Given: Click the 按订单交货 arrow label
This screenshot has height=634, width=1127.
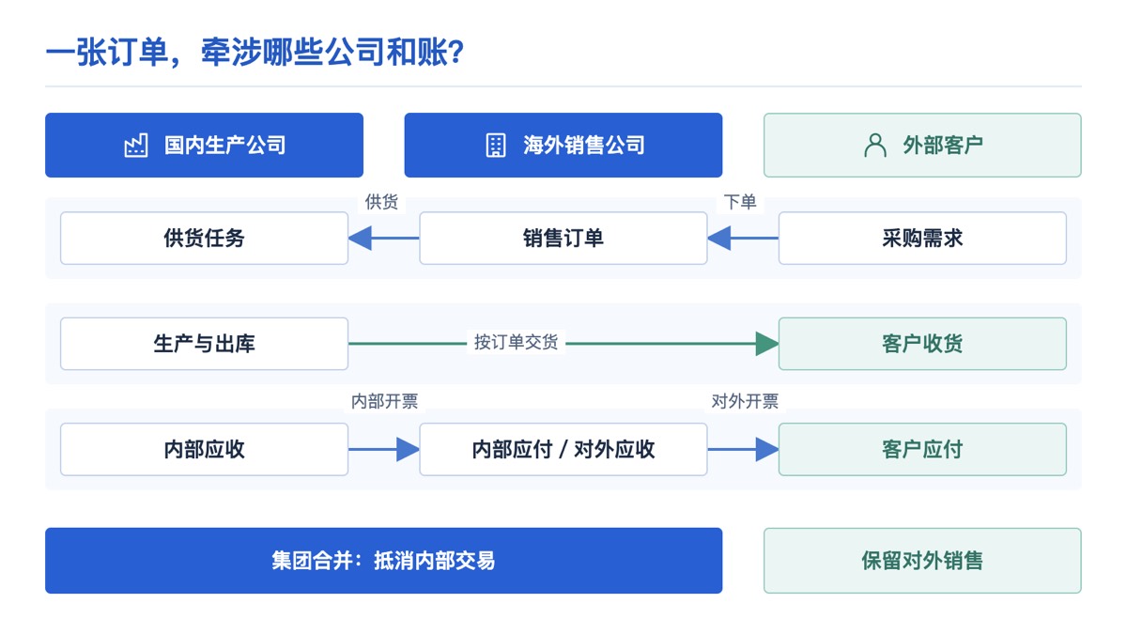Looking at the screenshot, I should [x=517, y=343].
